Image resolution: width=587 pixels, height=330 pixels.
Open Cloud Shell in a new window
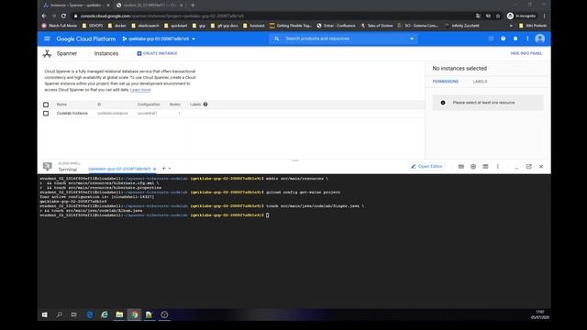coord(528,167)
